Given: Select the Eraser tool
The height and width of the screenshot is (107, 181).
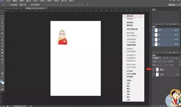Looking at the screenshot, I should tap(2, 46).
